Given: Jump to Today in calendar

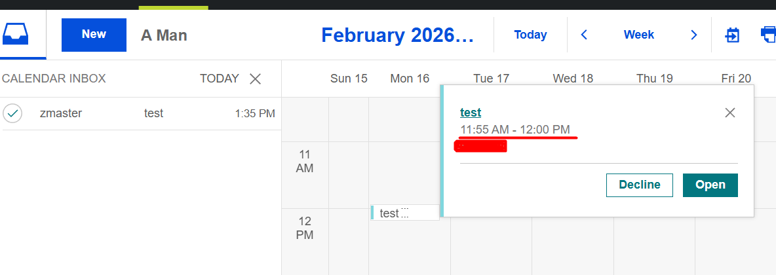Looking at the screenshot, I should [530, 35].
